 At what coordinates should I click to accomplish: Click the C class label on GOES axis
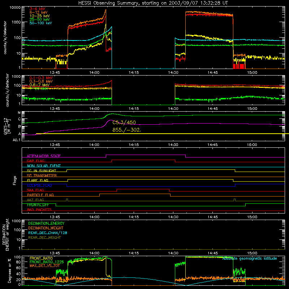(20, 119)
